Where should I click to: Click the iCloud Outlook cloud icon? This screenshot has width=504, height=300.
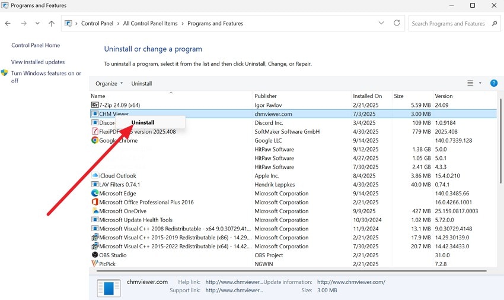tap(95, 175)
